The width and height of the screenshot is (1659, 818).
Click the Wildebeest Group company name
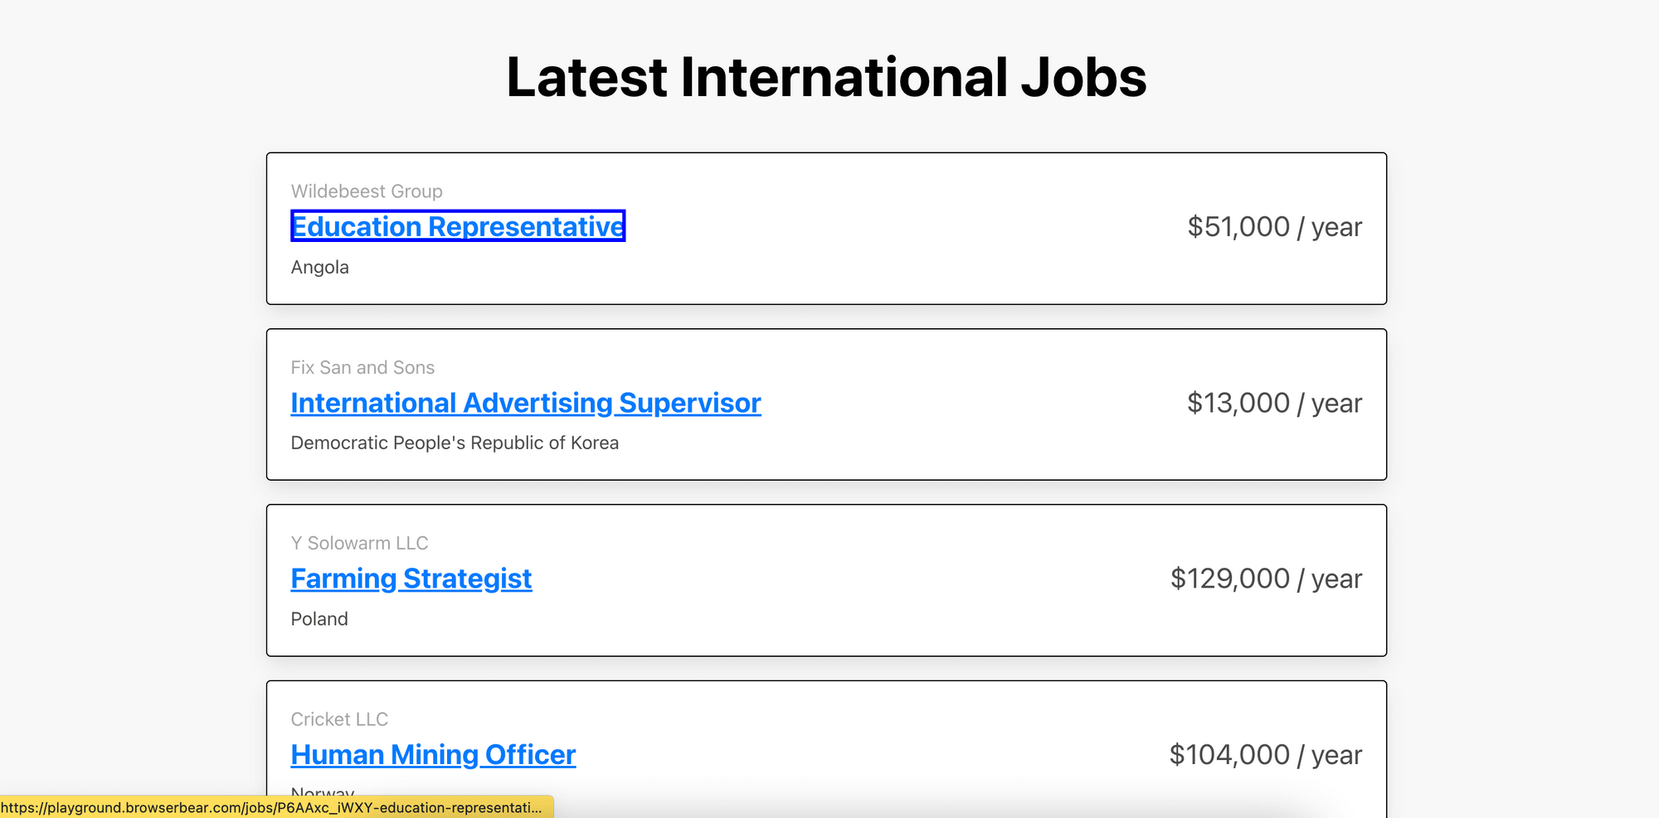click(x=367, y=191)
